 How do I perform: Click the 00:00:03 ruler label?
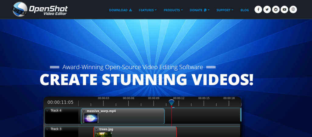104,98
